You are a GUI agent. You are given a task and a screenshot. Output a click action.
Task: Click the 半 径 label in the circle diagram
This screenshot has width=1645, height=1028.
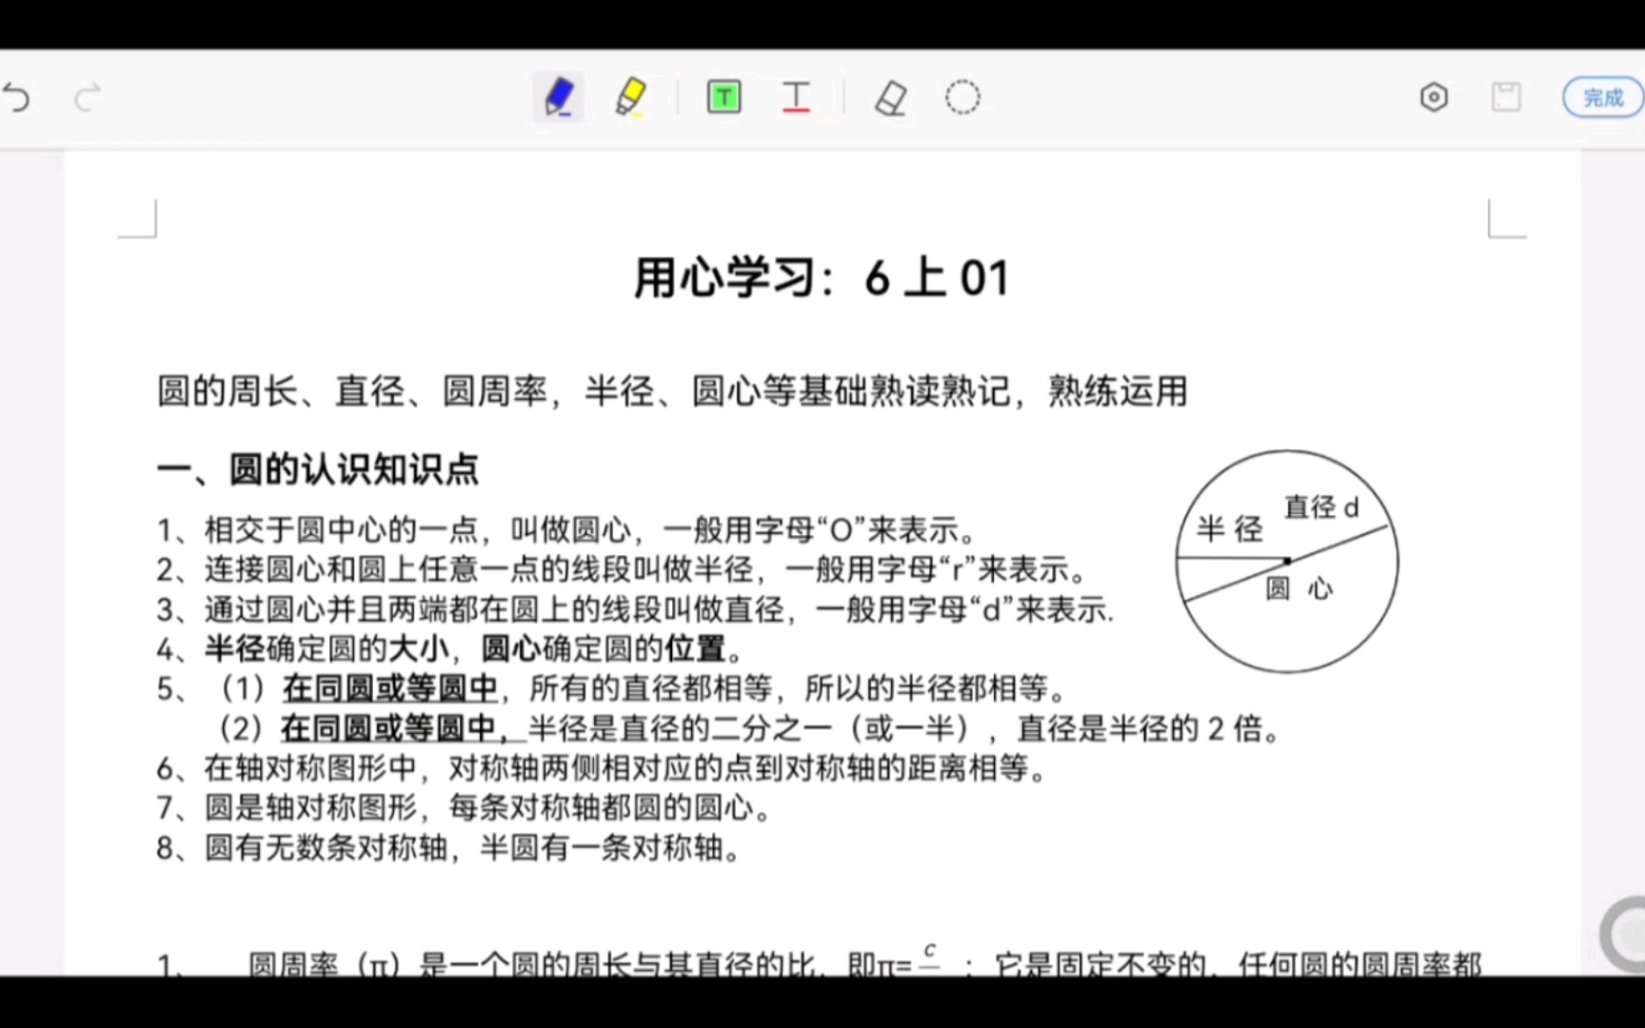click(1230, 528)
